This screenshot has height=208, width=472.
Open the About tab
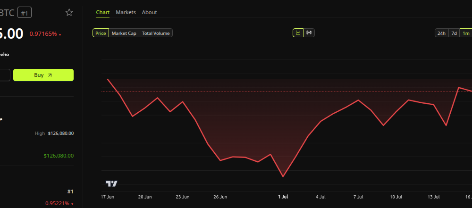149,12
